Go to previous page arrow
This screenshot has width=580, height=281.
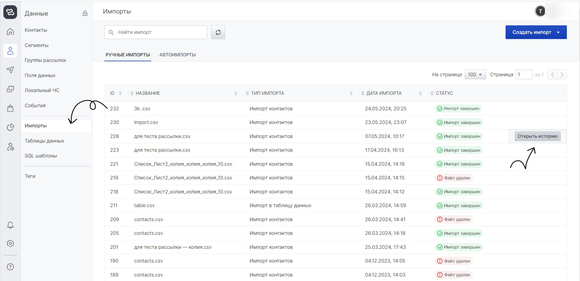pyautogui.click(x=552, y=75)
